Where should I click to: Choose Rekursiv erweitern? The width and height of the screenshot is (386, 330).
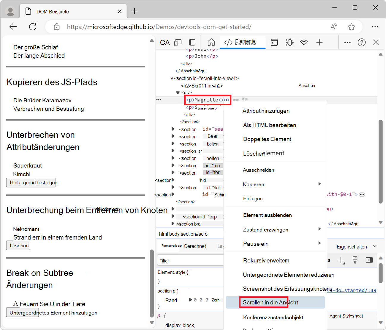[266, 260]
